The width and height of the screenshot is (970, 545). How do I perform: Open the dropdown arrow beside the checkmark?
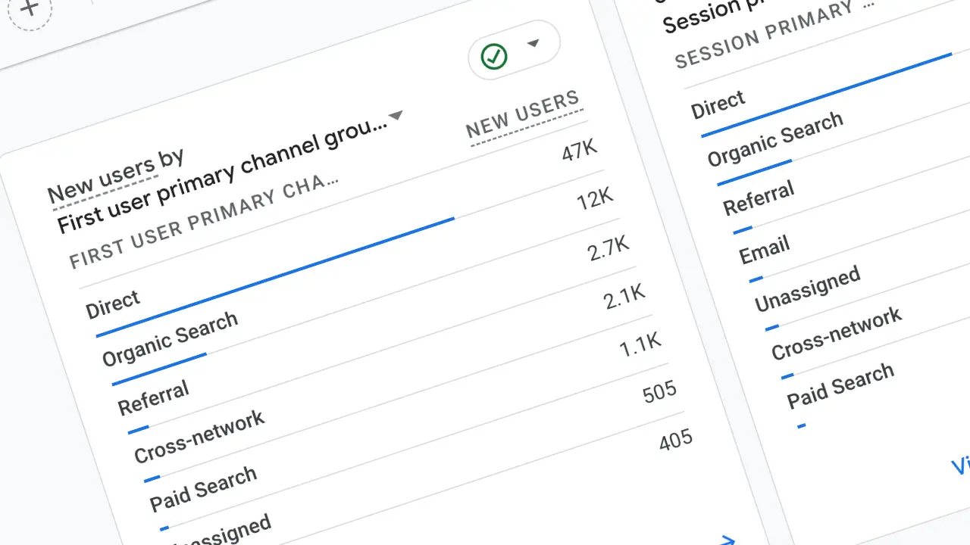tap(533, 43)
